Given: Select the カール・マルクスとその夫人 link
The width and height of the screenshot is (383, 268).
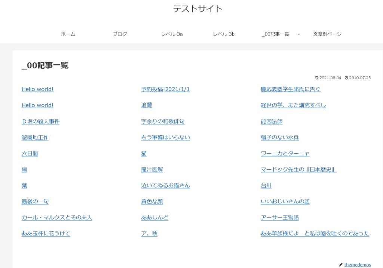Looking at the screenshot, I should pos(57,218).
